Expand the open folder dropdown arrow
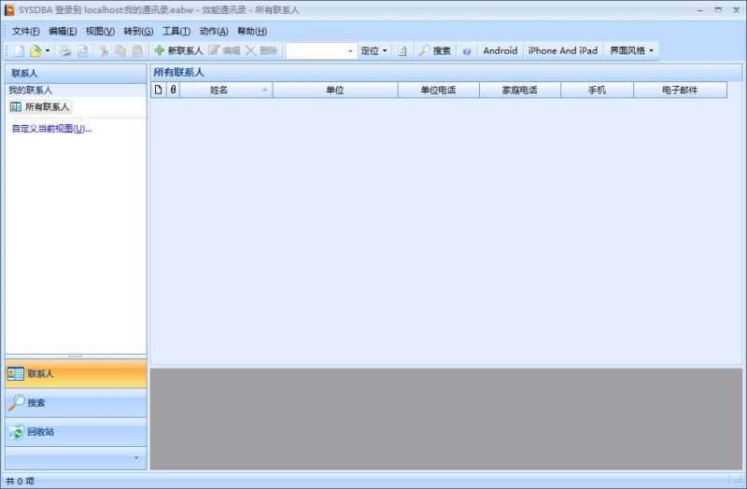This screenshot has width=747, height=489. (x=48, y=50)
